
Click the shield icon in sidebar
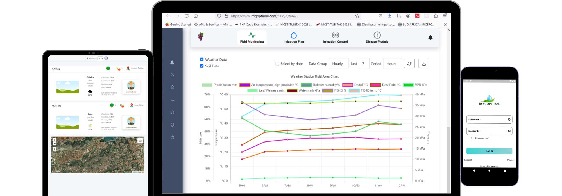click(x=172, y=125)
